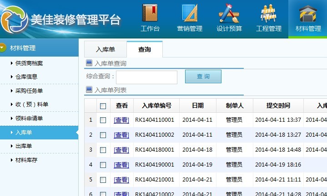The image size is (327, 196).
Task: Open 采购任务单 sidebar item
Action: pyautogui.click(x=30, y=91)
